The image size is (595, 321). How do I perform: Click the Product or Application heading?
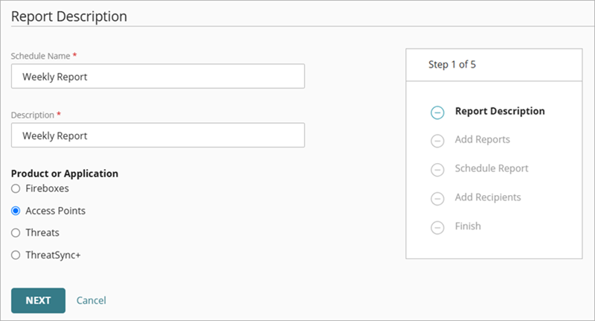click(x=65, y=174)
